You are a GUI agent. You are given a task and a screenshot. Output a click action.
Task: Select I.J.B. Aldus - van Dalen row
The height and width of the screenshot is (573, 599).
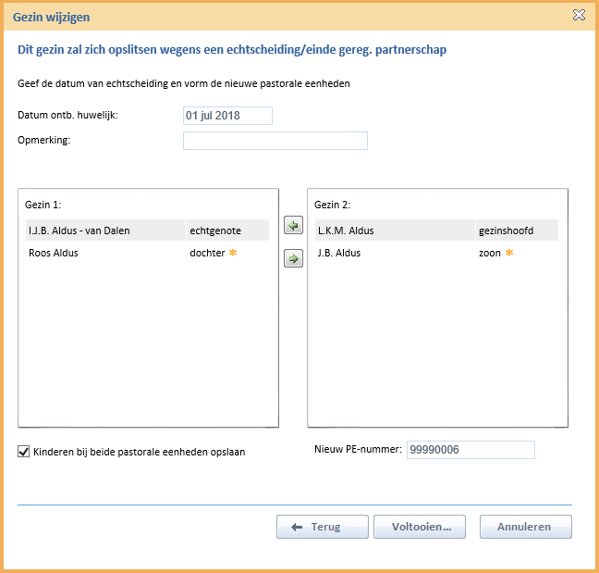[148, 230]
